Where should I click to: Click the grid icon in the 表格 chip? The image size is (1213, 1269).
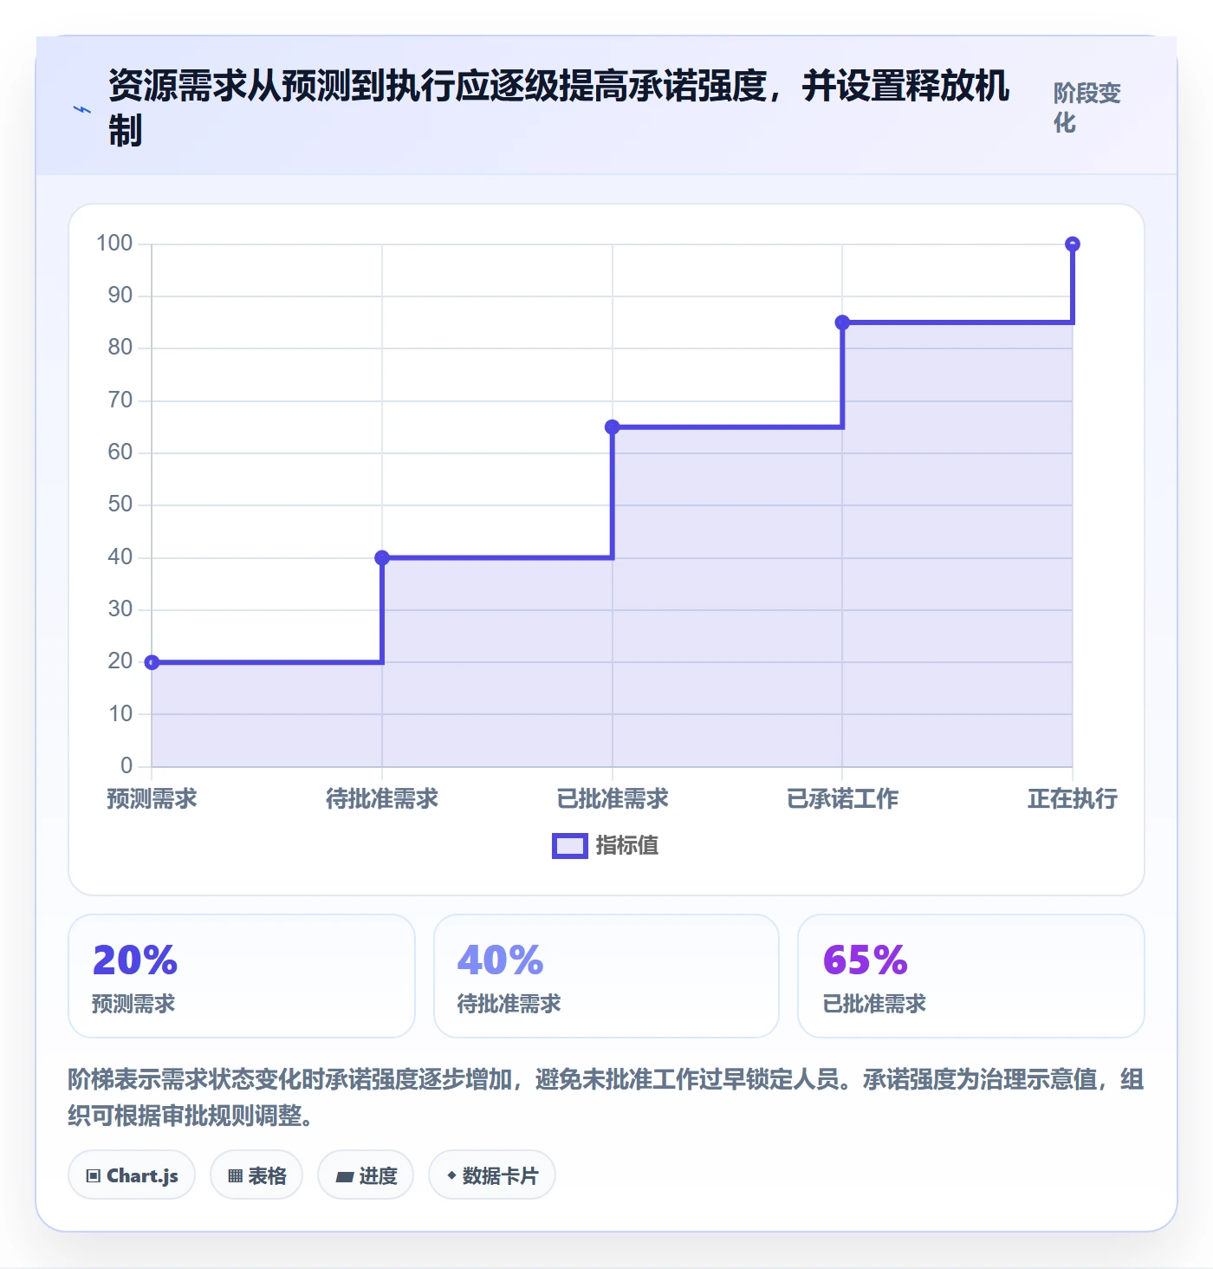click(x=235, y=1176)
